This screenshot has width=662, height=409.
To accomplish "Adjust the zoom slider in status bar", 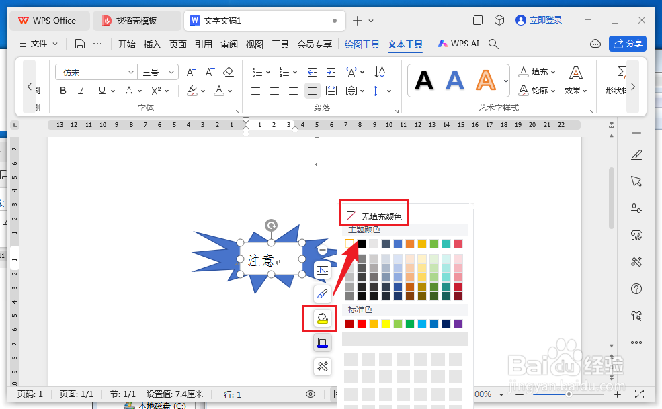I will pos(569,394).
